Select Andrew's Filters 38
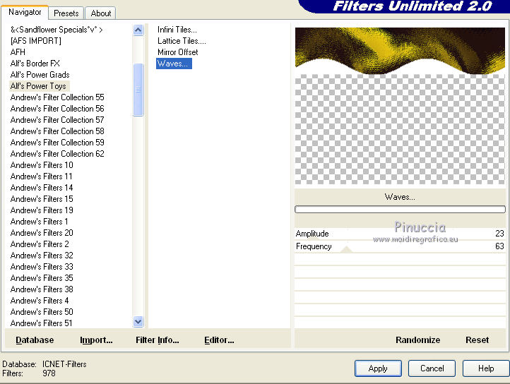This screenshot has height=384, width=510. [x=42, y=289]
